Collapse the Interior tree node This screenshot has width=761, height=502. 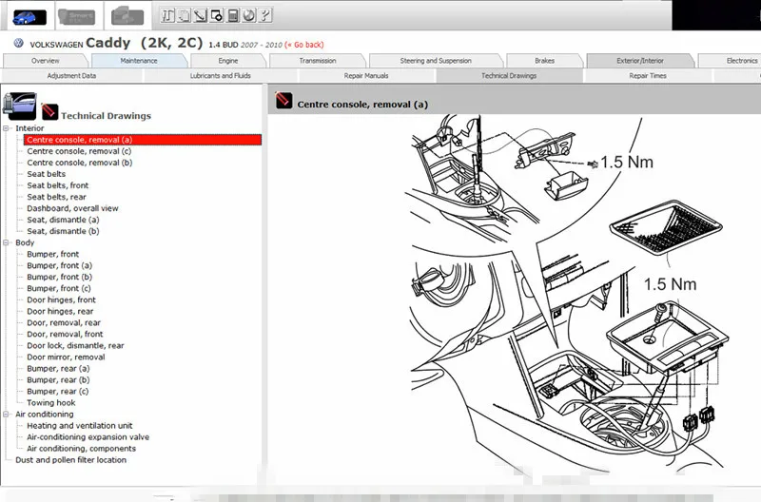[x=7, y=128]
